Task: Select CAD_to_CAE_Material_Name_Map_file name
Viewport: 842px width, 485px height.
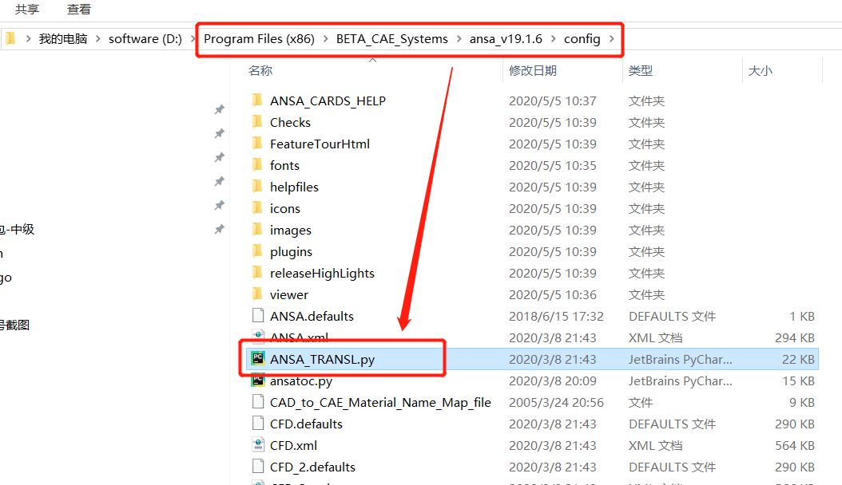Action: 380,403
